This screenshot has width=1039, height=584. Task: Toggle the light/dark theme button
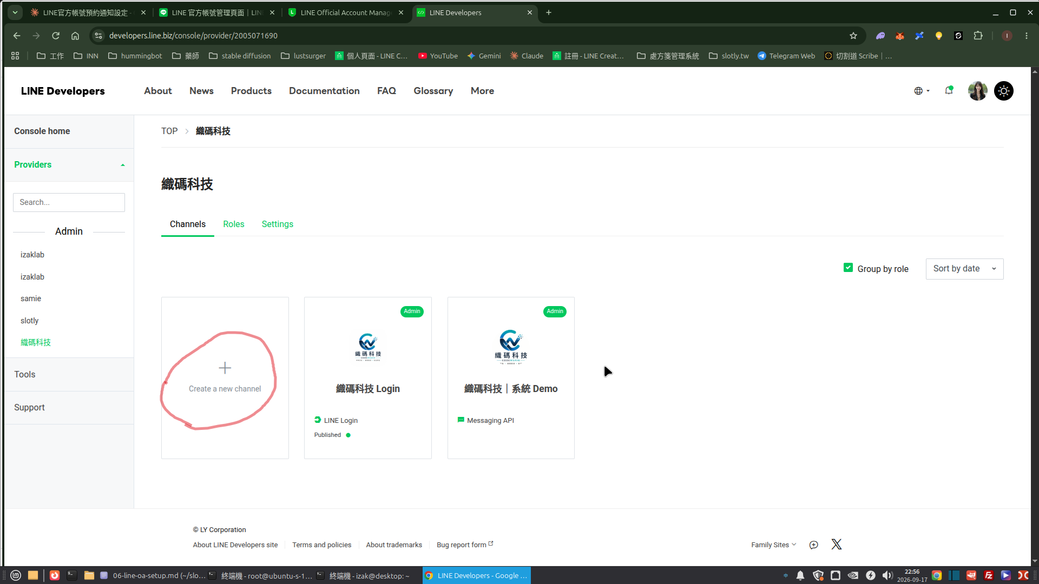[1004, 91]
